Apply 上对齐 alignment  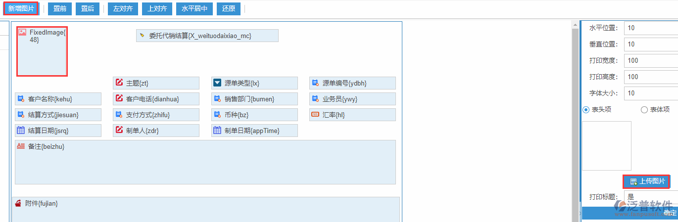coord(157,9)
